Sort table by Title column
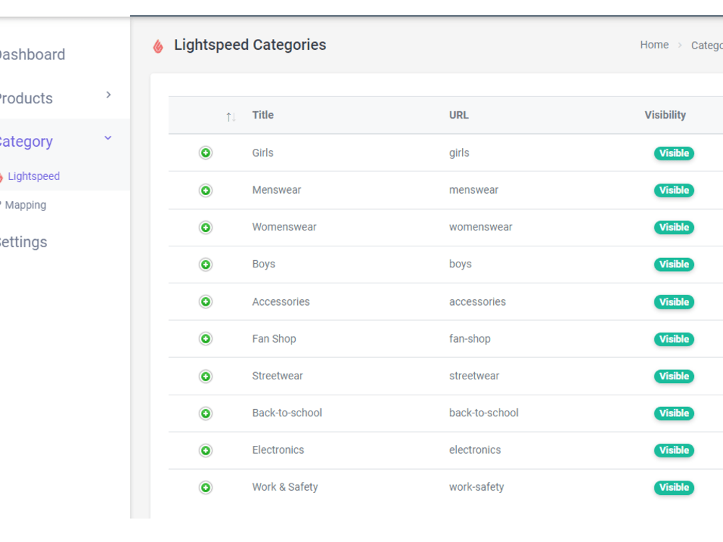Screen dimensions: 723x542 pyautogui.click(x=263, y=115)
